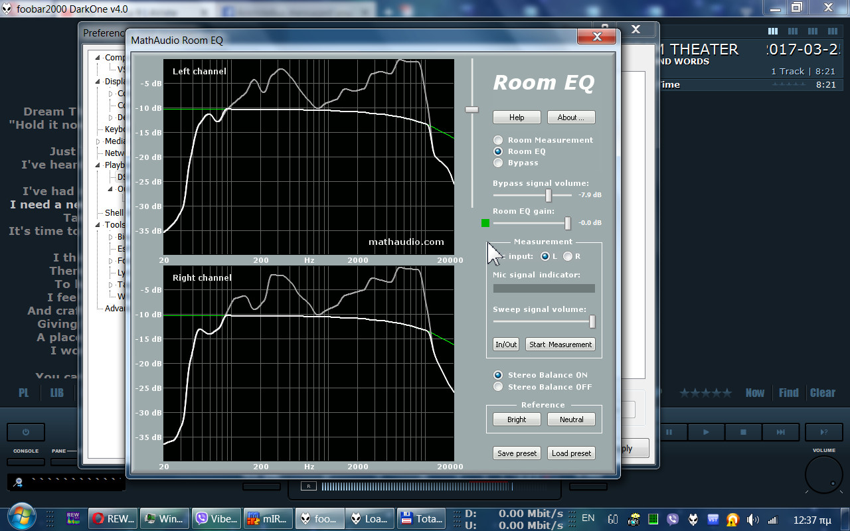The width and height of the screenshot is (850, 531).
Task: Select Networking in Preferences tree
Action: coord(115,153)
